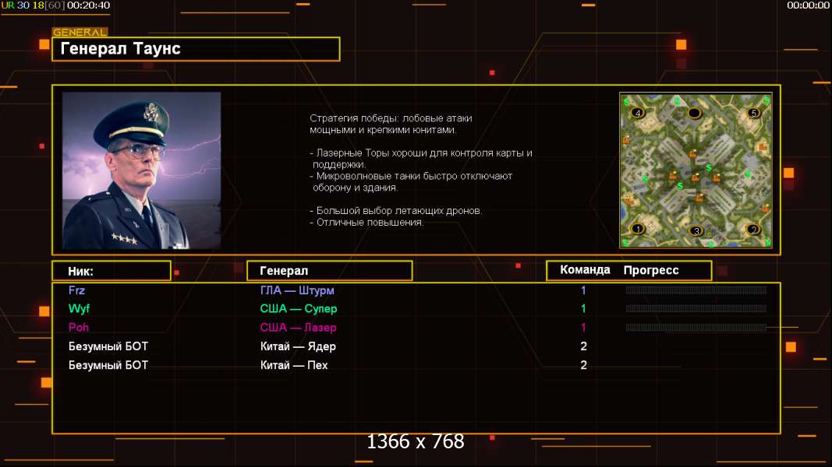Select start position marker 1 on minimap

coord(638,229)
